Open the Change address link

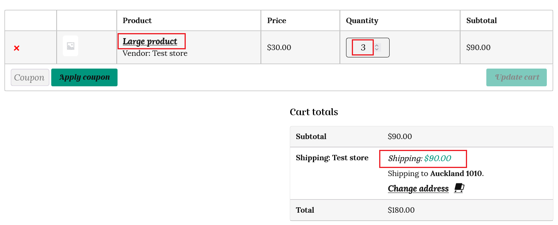(x=418, y=188)
